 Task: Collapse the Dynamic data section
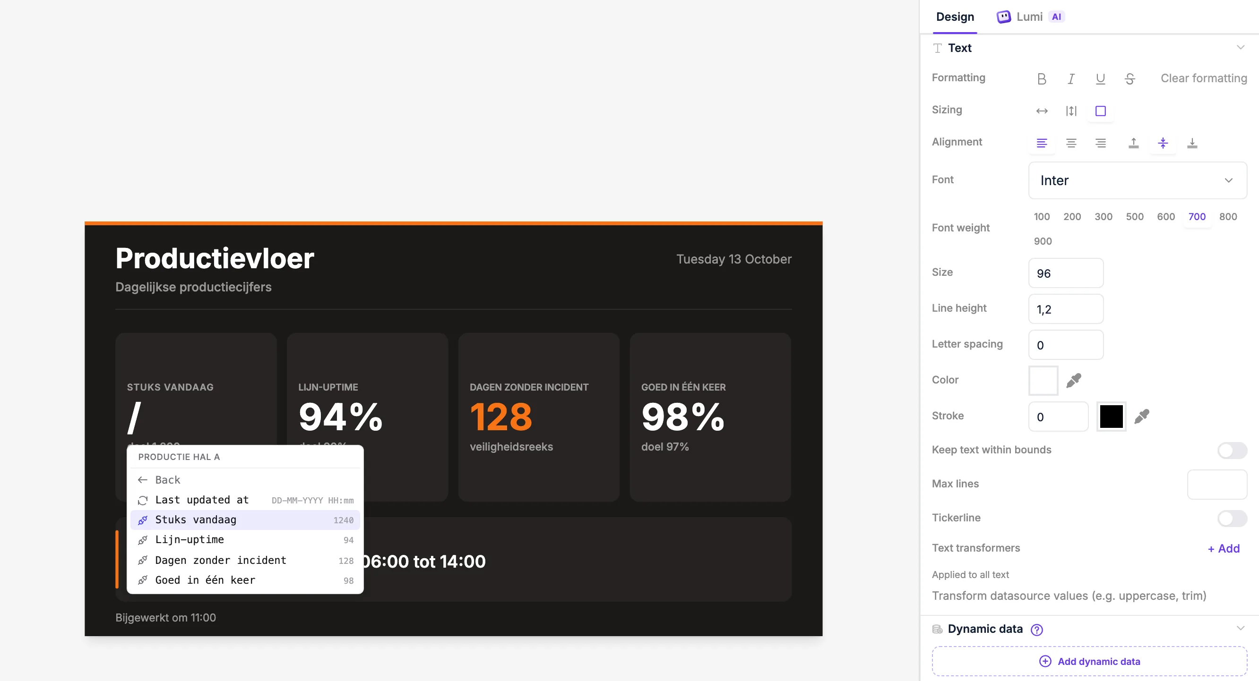1241,628
